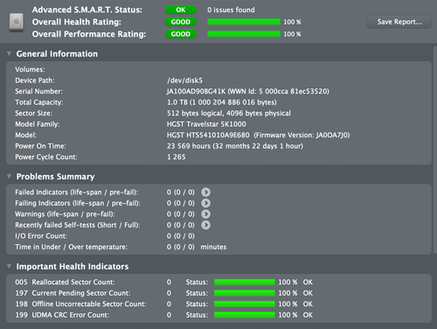This screenshot has width=437, height=329.
Task: Open details arrow for Warnings row
Action: click(x=205, y=214)
